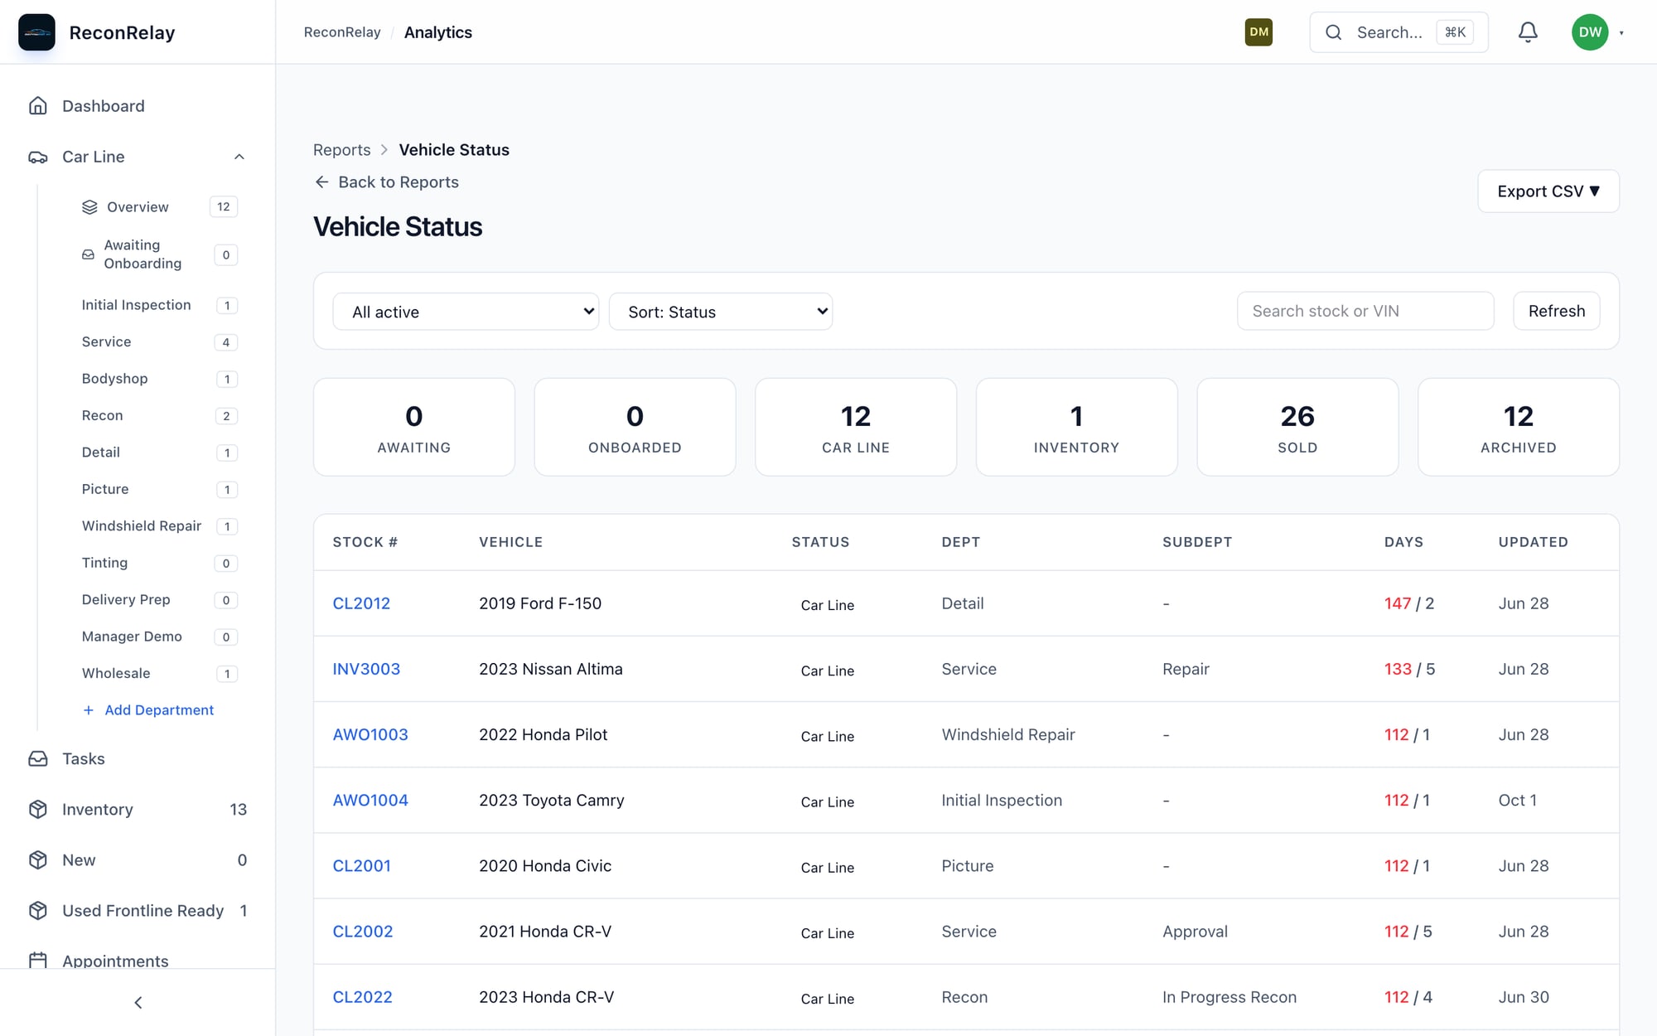This screenshot has width=1657, height=1036.
Task: Click the UPDATED column header
Action: 1533,542
